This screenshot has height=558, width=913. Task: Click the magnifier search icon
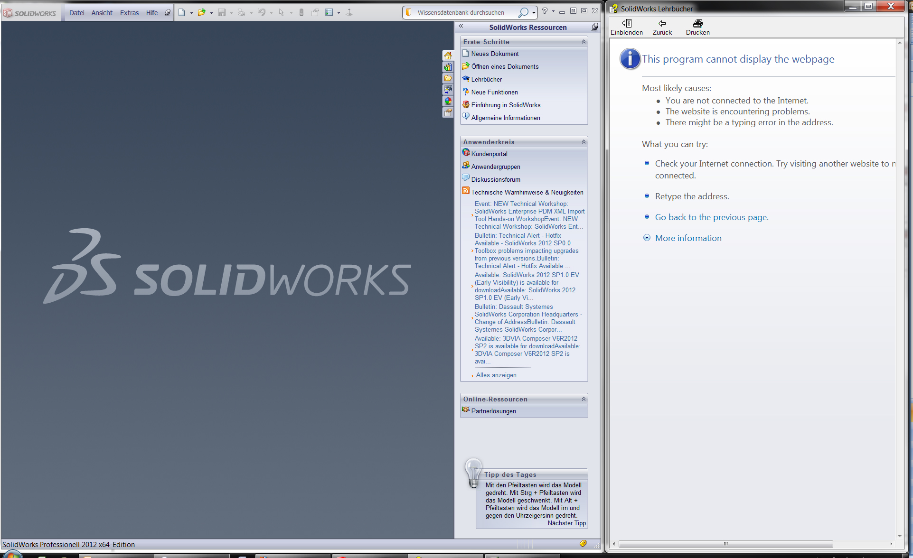coord(523,13)
